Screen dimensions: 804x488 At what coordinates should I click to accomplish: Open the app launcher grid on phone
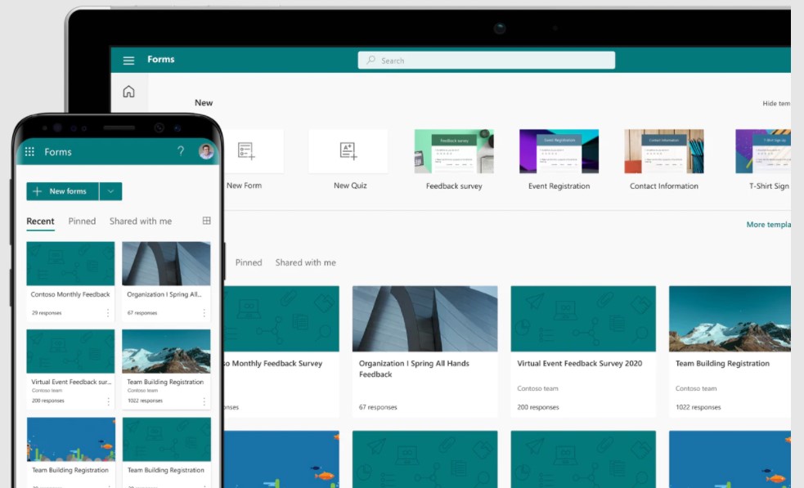[x=29, y=152]
